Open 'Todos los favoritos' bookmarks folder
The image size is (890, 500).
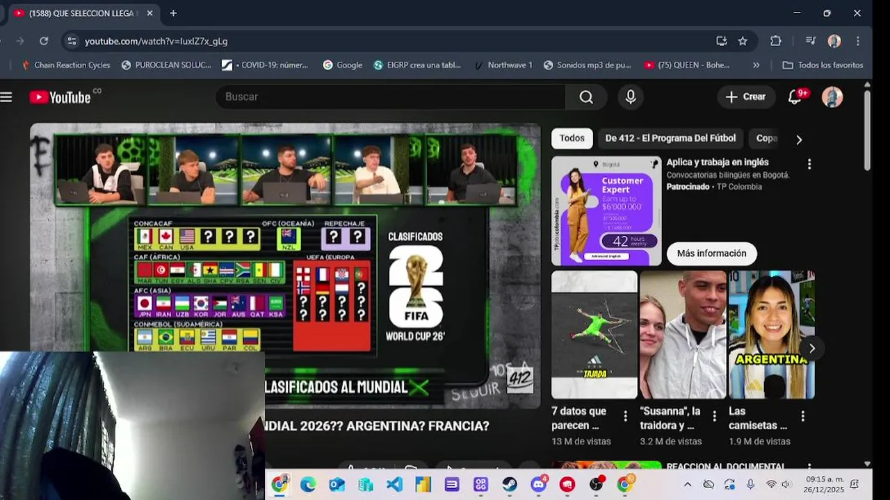pyautogui.click(x=823, y=65)
